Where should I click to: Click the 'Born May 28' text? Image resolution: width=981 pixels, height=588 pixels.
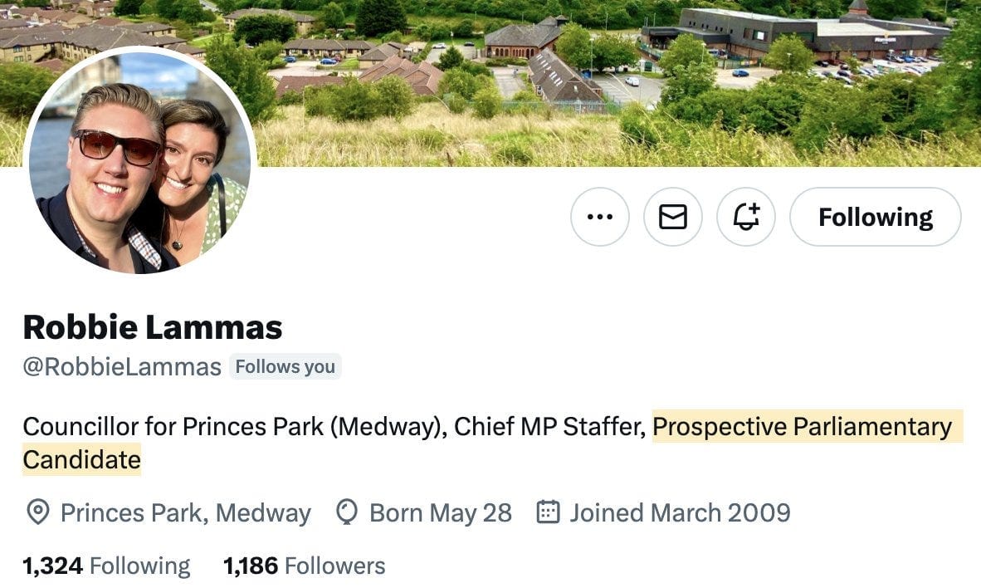coord(440,512)
